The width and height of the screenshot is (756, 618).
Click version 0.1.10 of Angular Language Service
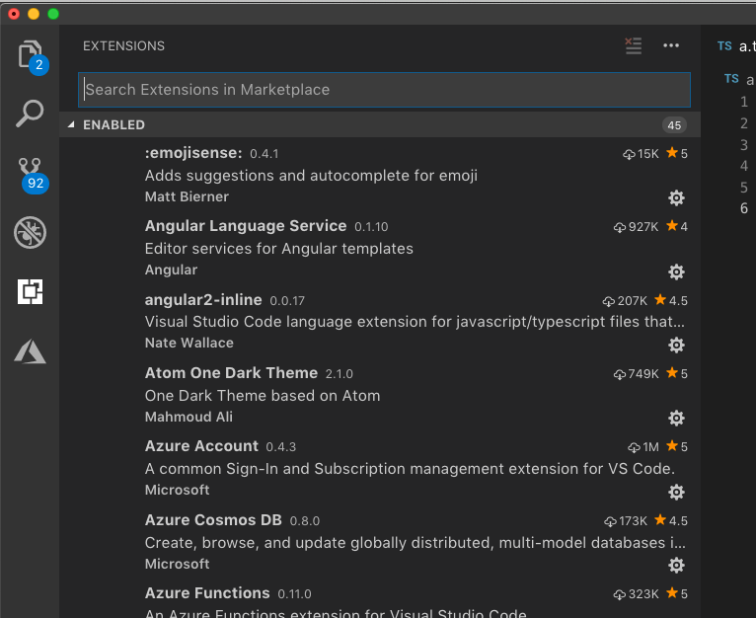(371, 227)
